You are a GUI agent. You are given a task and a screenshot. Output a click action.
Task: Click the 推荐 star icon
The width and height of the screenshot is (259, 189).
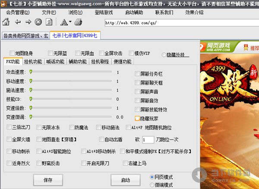[246, 47]
